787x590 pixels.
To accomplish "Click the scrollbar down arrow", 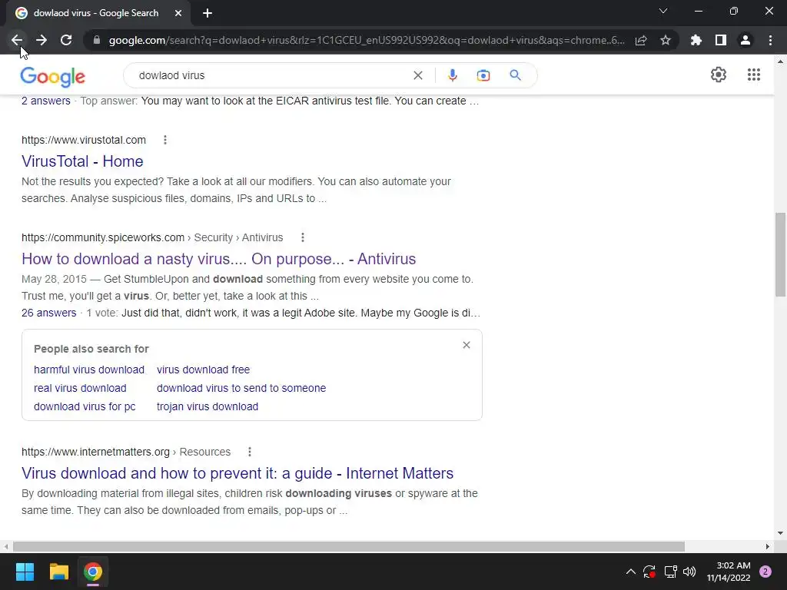I will (x=780, y=533).
